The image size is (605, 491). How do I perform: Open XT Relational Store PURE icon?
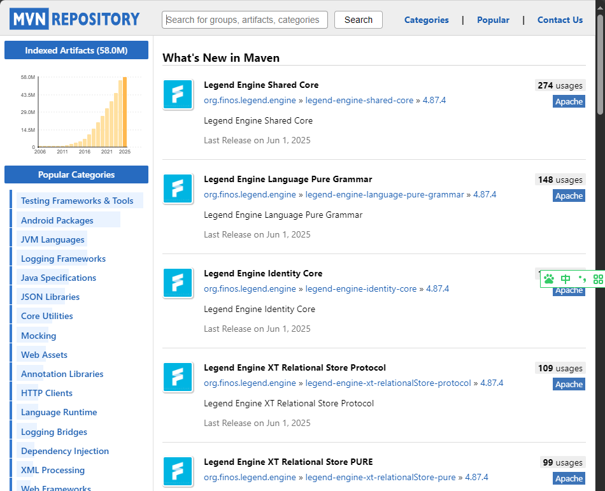coord(178,471)
